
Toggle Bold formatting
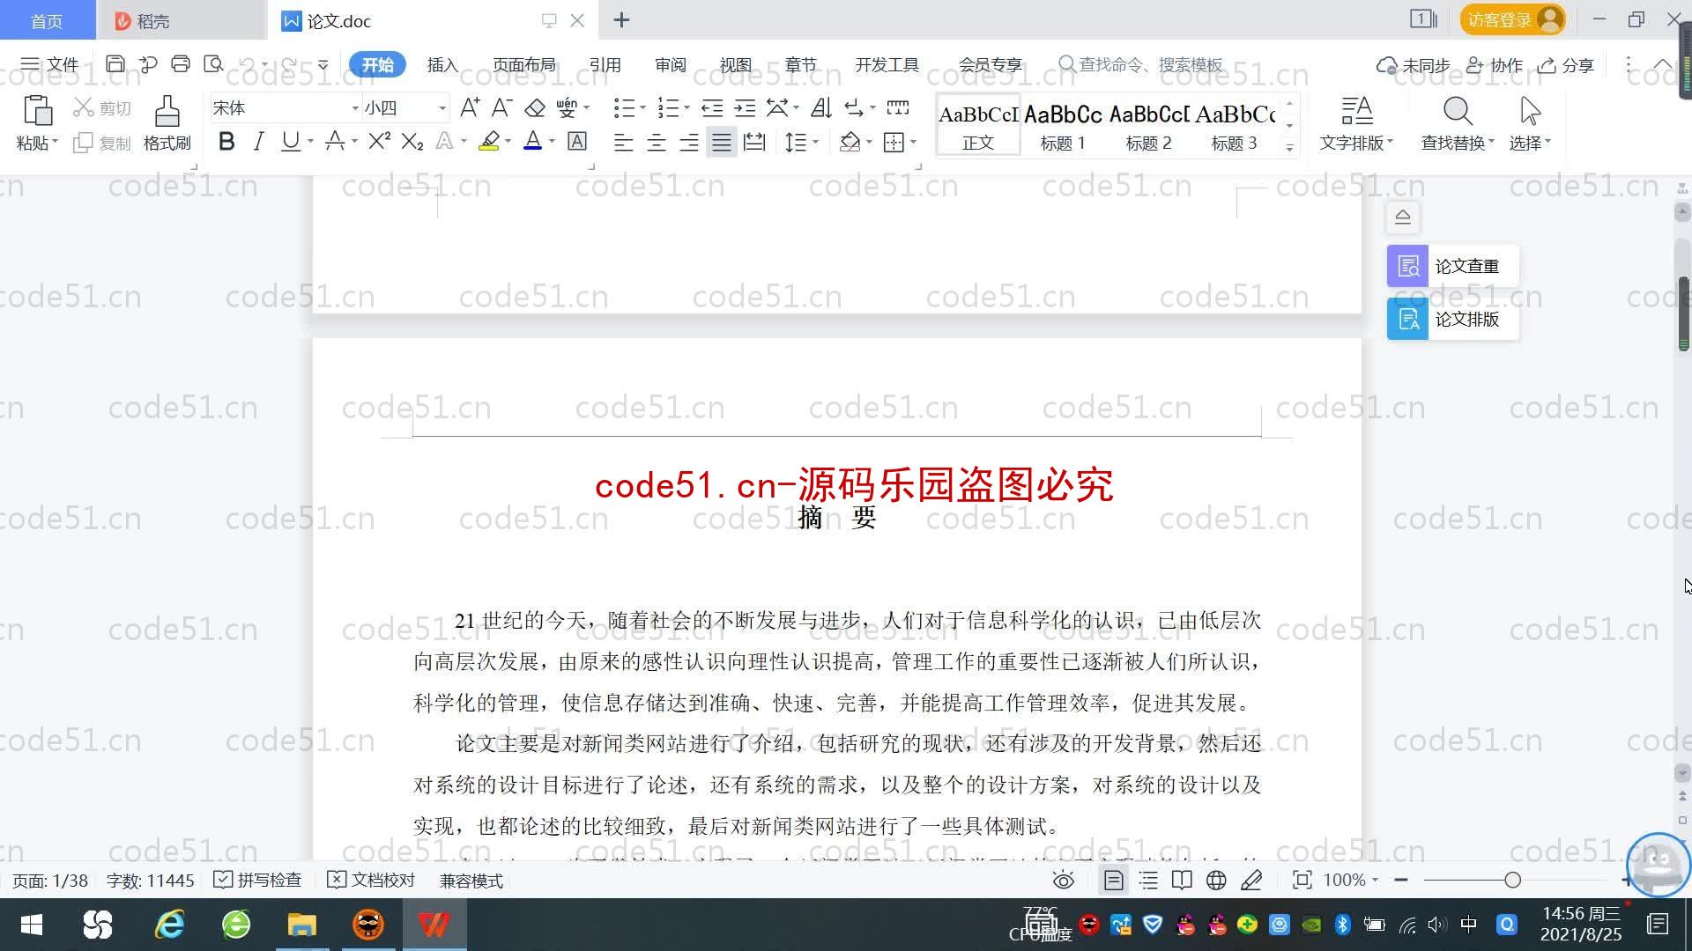tap(226, 141)
